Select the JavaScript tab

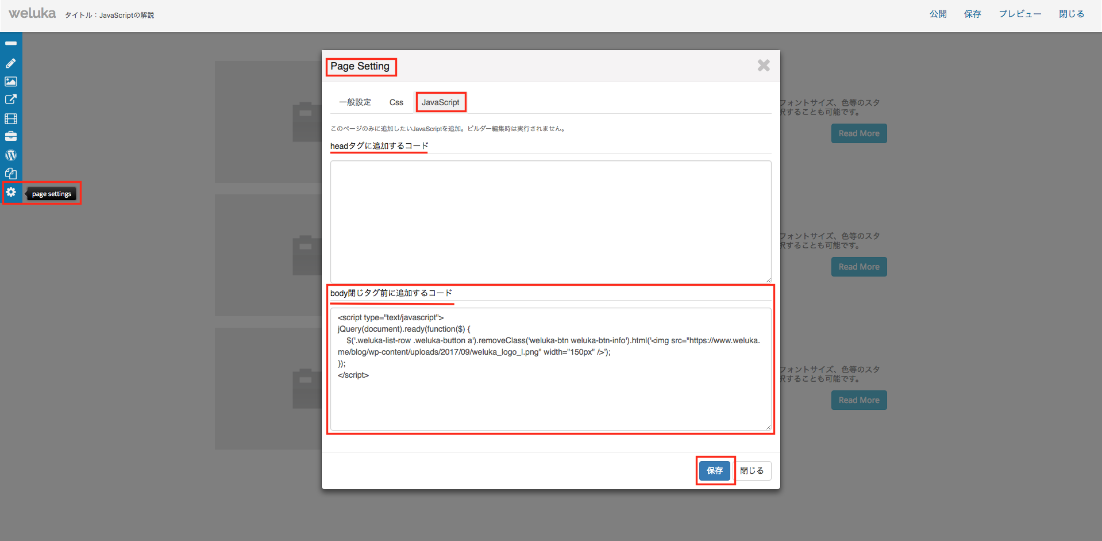[x=441, y=102]
